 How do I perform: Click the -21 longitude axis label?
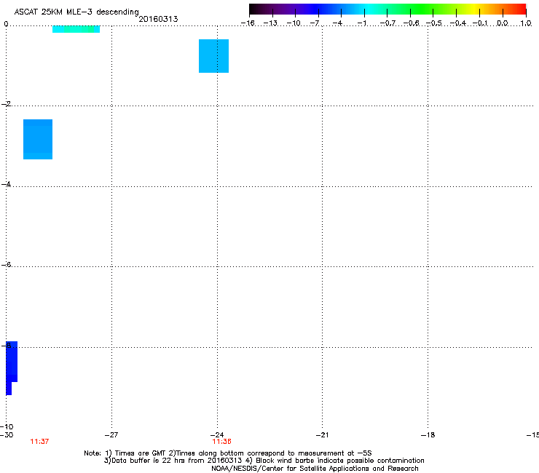point(322,435)
